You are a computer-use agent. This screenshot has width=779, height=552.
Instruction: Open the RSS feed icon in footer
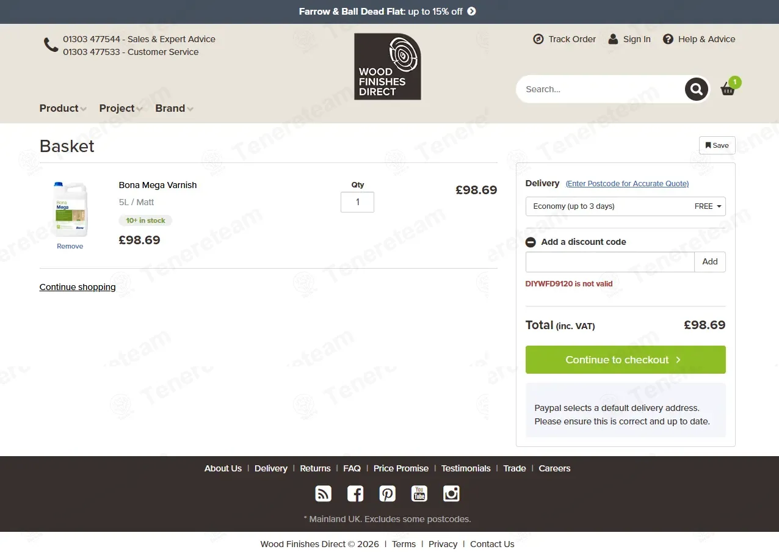323,493
